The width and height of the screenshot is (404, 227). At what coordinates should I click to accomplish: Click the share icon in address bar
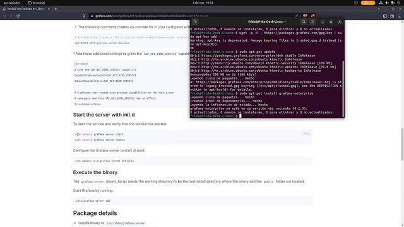[x=296, y=16]
